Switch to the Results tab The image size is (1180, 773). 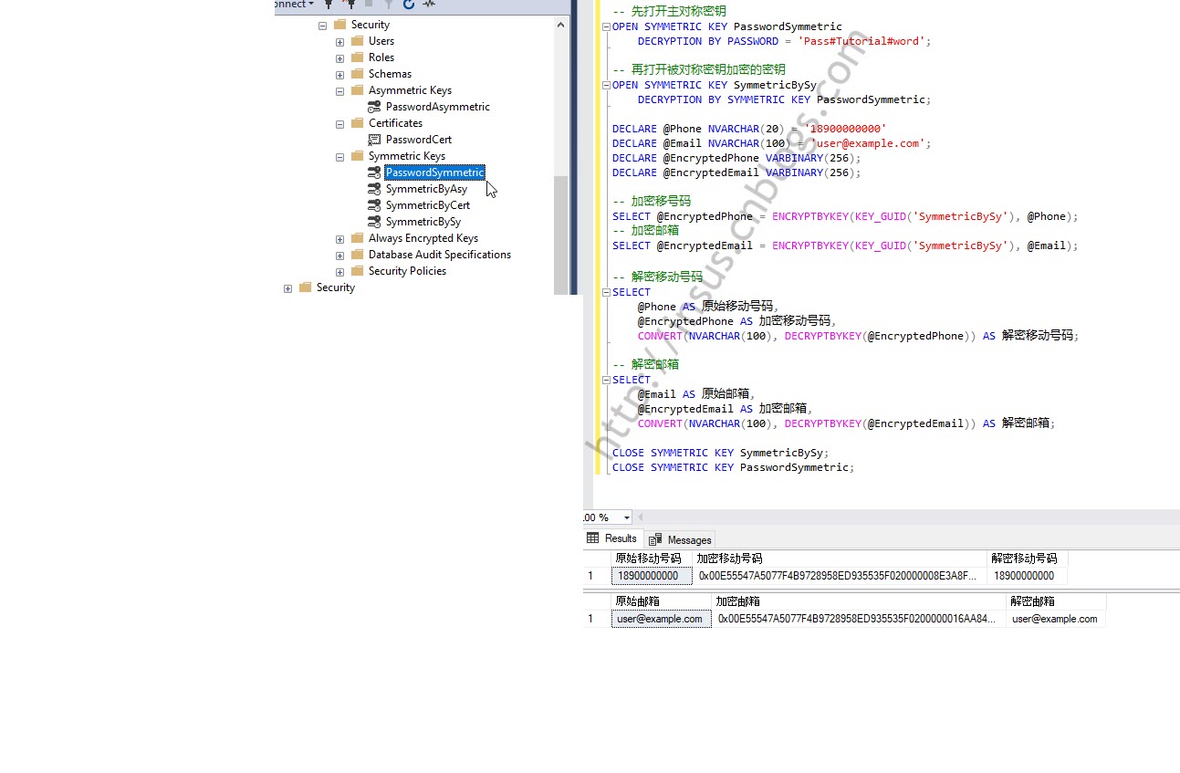coord(612,538)
